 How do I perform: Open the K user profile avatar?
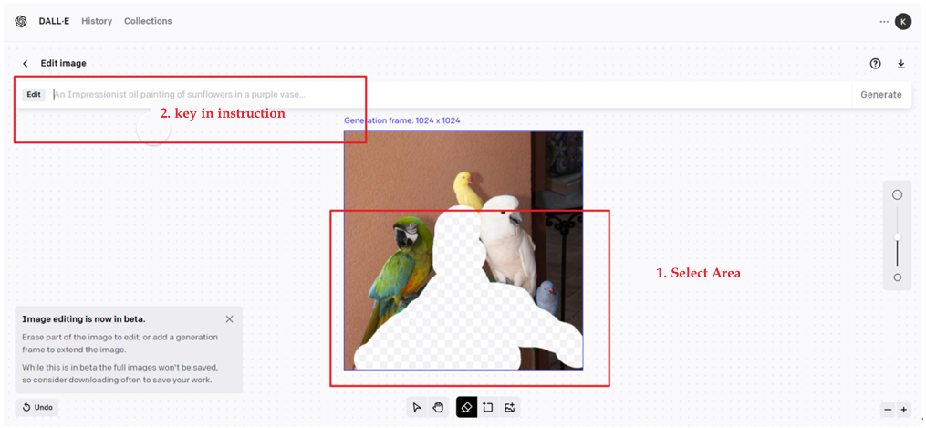coord(903,21)
